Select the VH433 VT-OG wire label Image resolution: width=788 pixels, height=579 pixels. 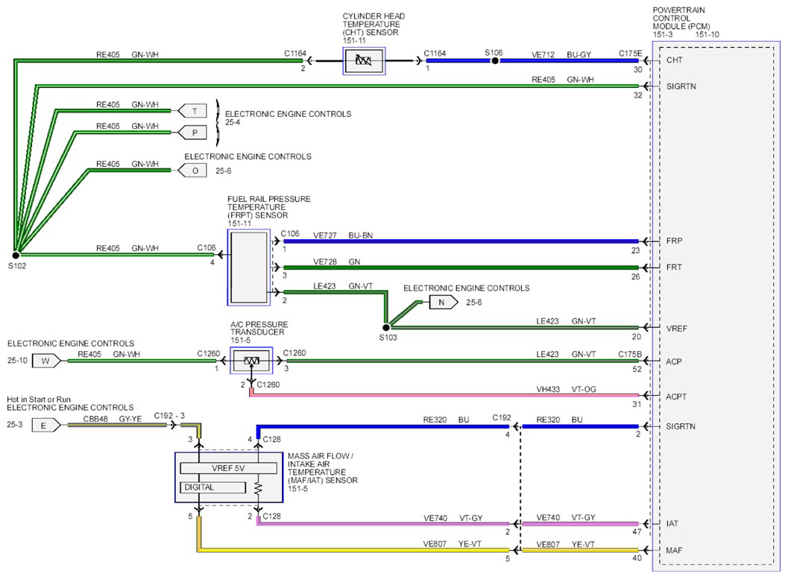coord(566,389)
